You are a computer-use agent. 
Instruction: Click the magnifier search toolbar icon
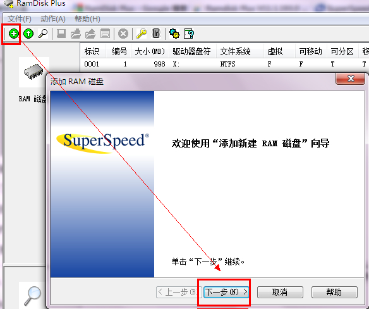[43, 34]
